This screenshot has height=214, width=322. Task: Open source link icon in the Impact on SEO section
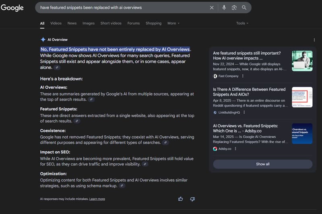(x=145, y=164)
